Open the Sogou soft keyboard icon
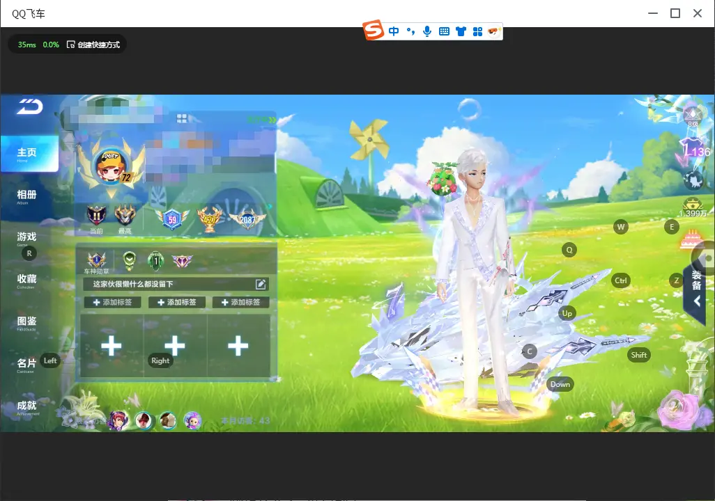This screenshot has width=715, height=501. pyautogui.click(x=444, y=31)
